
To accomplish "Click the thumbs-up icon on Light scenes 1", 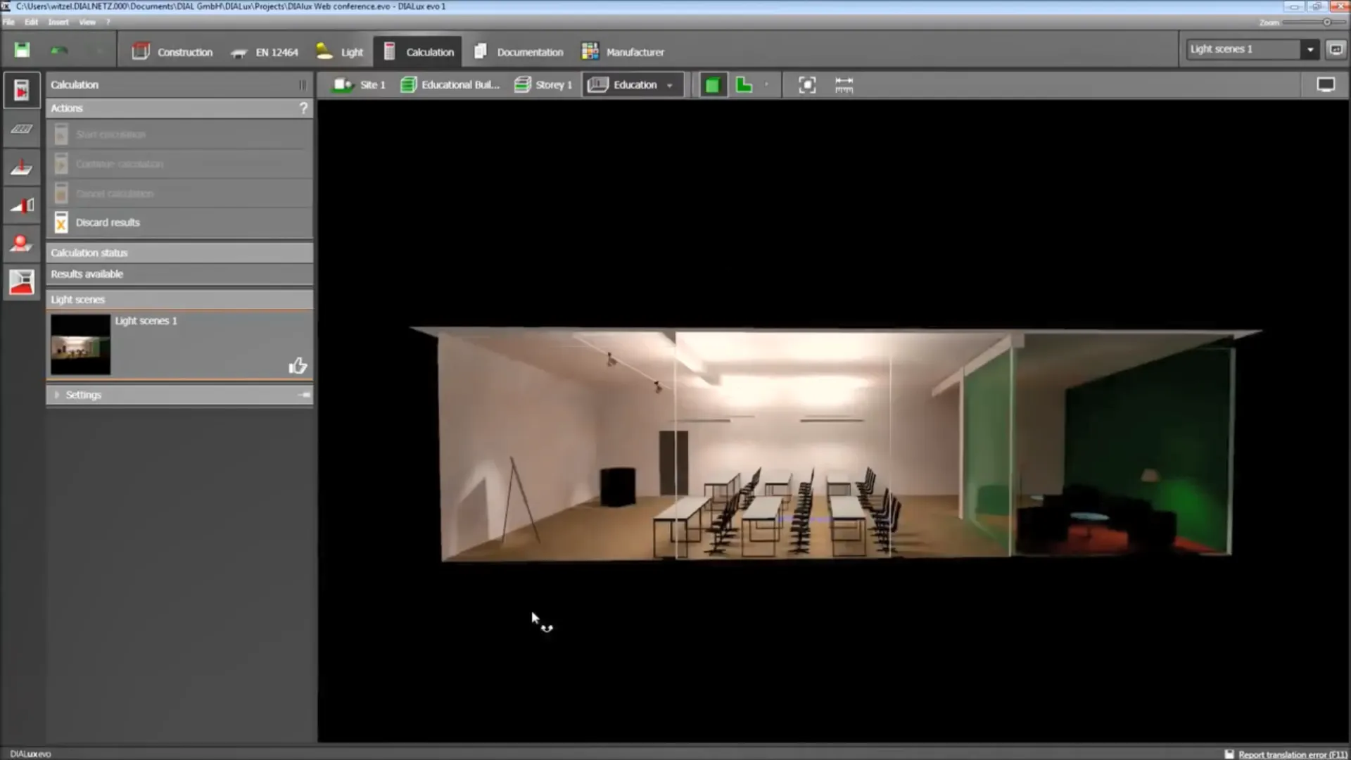I will (298, 365).
